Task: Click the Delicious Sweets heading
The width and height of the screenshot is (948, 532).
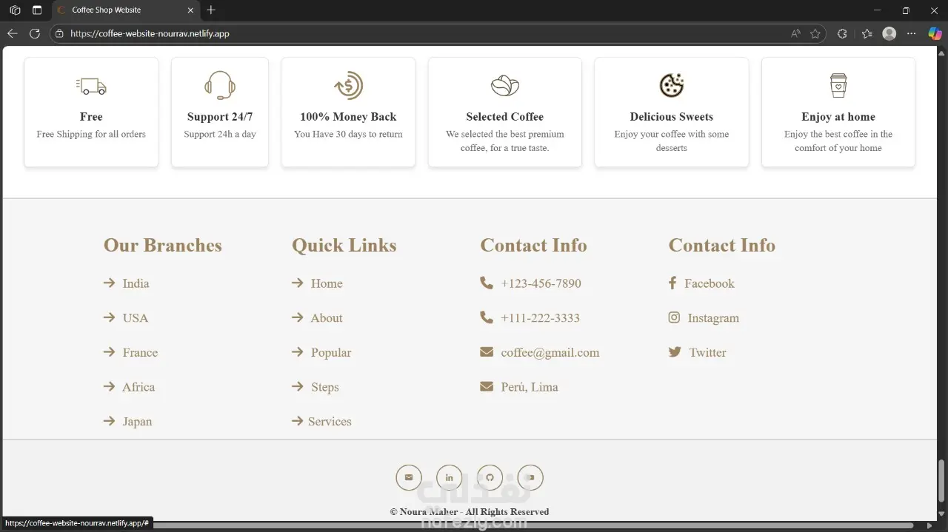Action: coord(672,117)
